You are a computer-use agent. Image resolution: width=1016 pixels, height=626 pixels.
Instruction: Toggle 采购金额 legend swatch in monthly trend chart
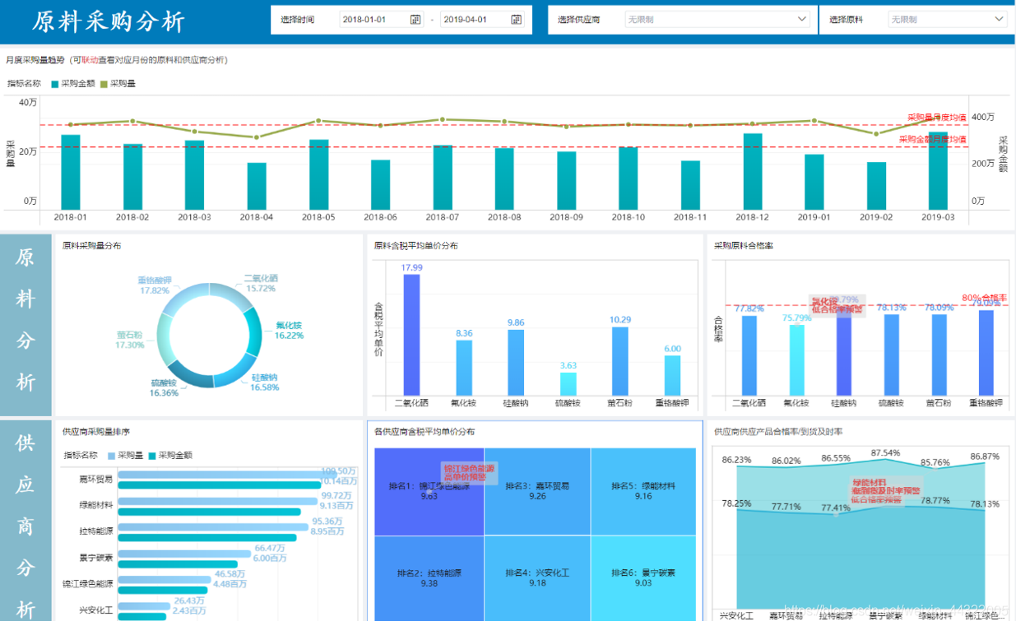(55, 84)
